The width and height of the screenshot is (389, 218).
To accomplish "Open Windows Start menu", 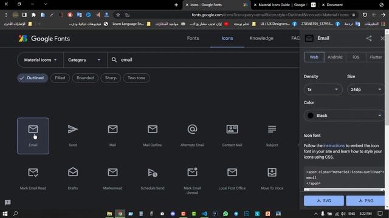I will [x=5, y=214].
